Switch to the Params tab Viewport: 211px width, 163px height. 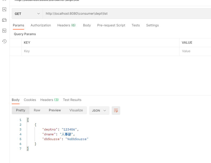pyautogui.click(x=18, y=25)
